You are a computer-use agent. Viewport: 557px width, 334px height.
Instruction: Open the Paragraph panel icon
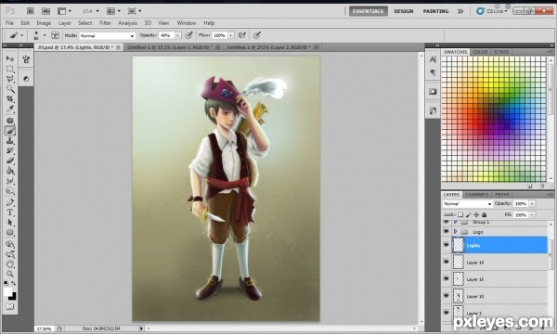(433, 72)
